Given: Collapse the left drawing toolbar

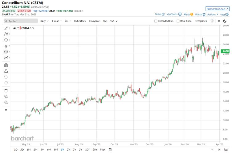Looking at the screenshot, I should point(6,110).
